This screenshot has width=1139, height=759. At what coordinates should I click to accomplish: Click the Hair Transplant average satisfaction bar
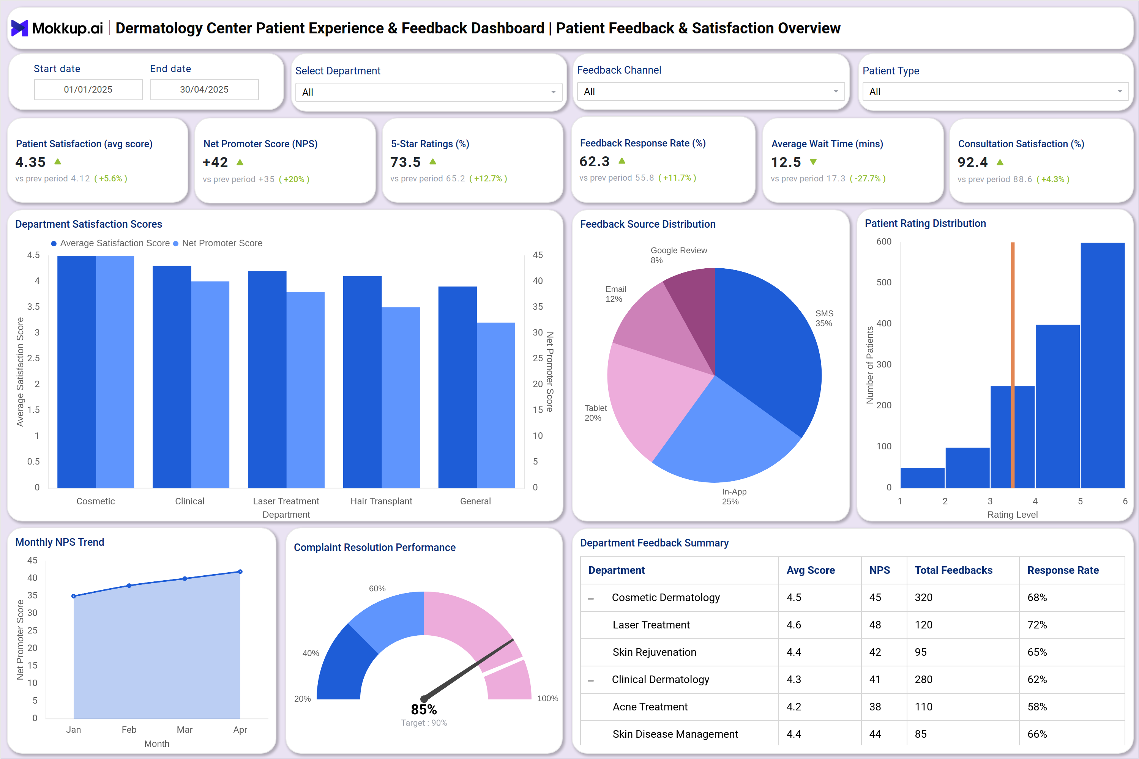(x=362, y=382)
